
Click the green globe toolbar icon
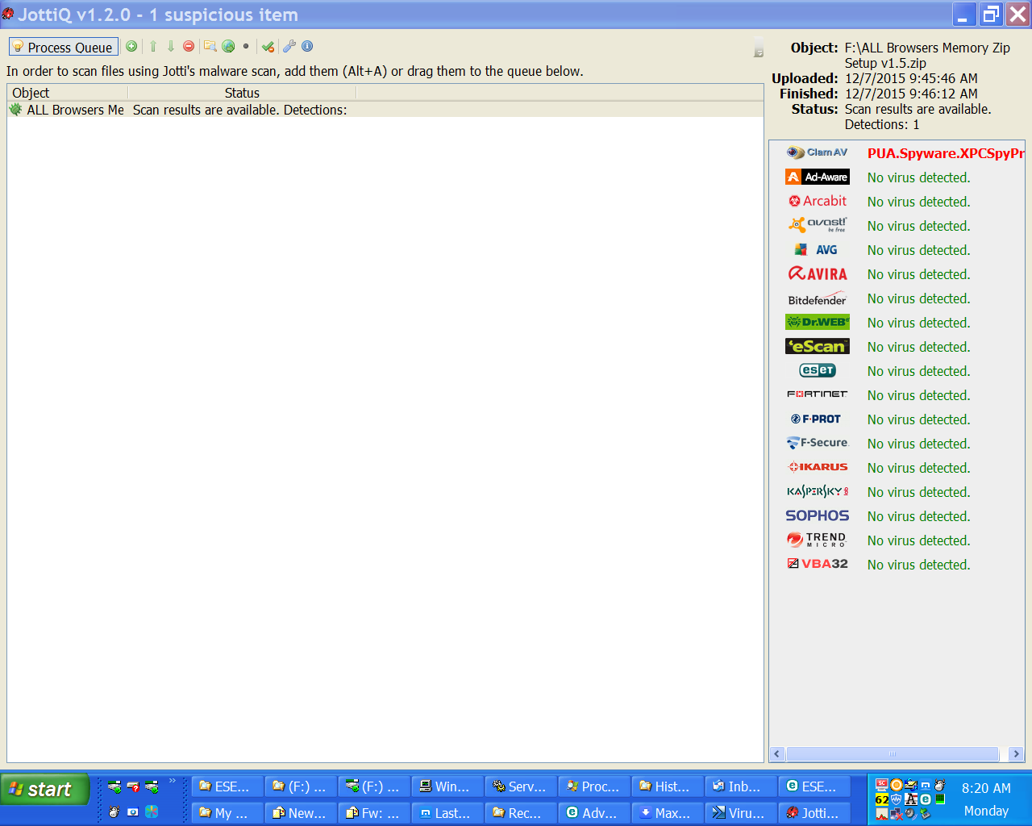(228, 47)
